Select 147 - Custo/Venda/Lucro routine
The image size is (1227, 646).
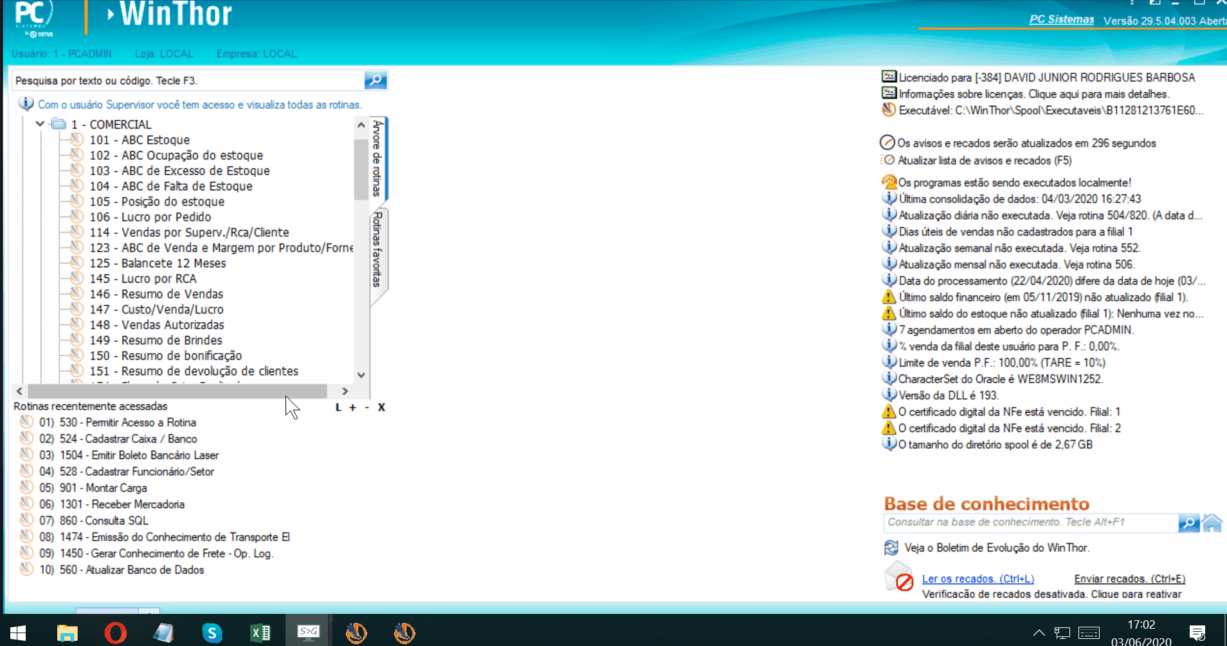(156, 309)
